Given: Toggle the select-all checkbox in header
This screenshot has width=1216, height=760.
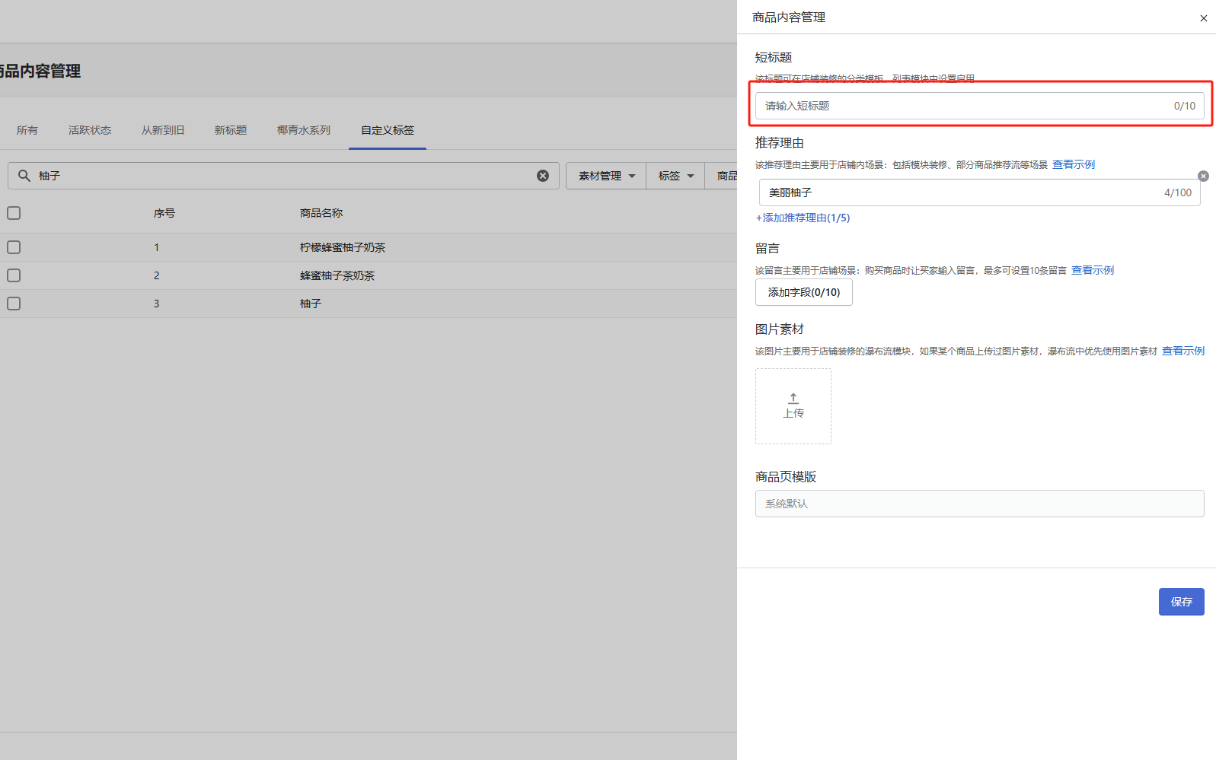Looking at the screenshot, I should pos(14,213).
